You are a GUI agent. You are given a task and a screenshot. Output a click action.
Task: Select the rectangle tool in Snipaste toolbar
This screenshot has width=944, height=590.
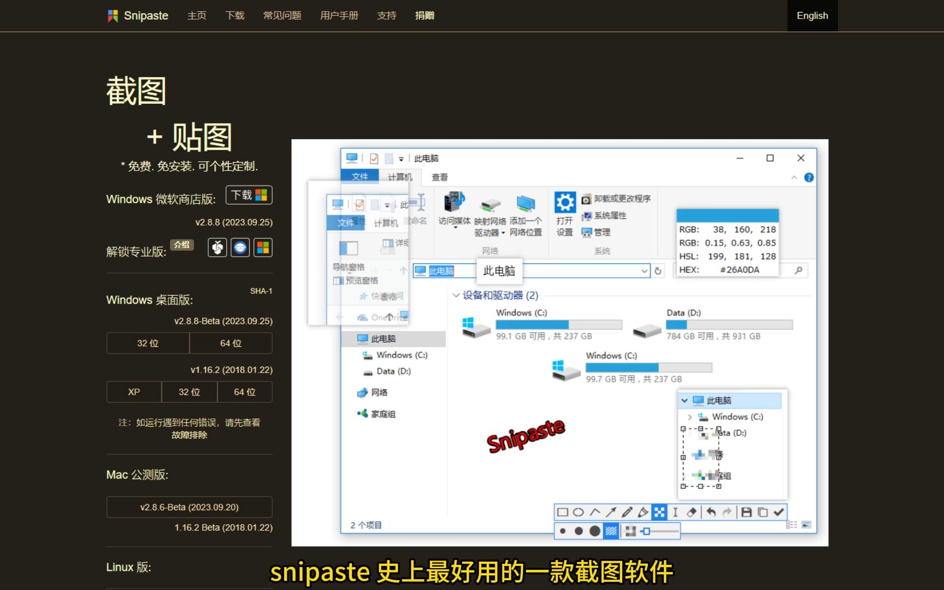[x=562, y=512]
